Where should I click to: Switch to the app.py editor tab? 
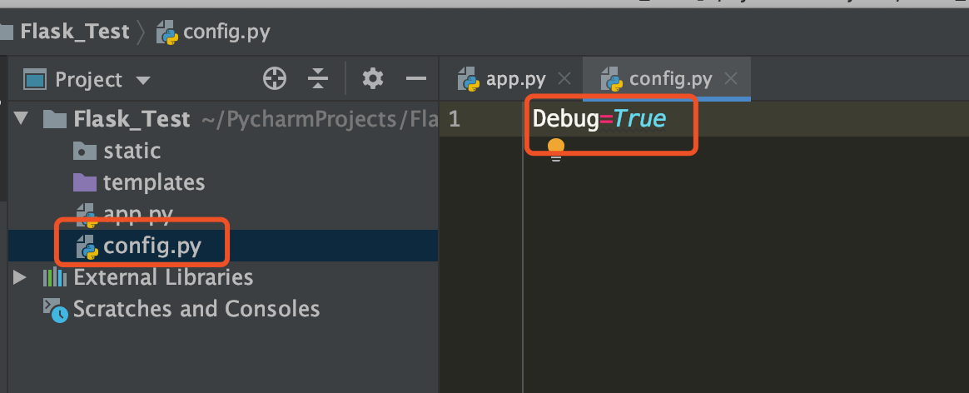515,80
